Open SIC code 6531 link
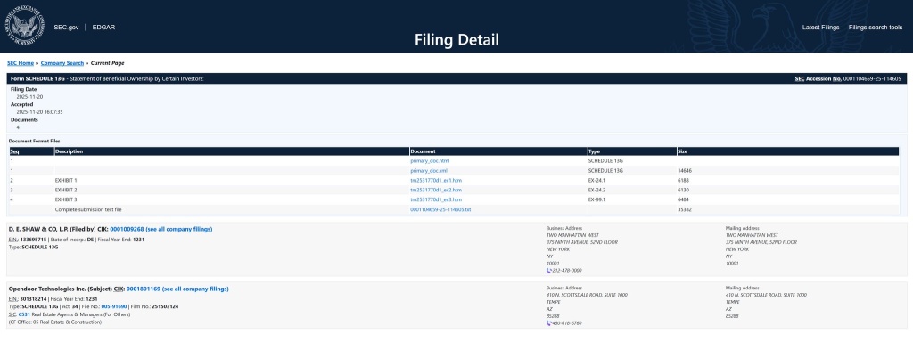 tap(23, 314)
